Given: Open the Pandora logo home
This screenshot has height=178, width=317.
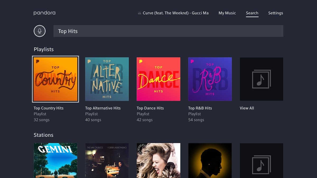Looking at the screenshot, I should [x=44, y=13].
